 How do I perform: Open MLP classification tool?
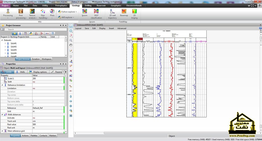click(x=96, y=14)
